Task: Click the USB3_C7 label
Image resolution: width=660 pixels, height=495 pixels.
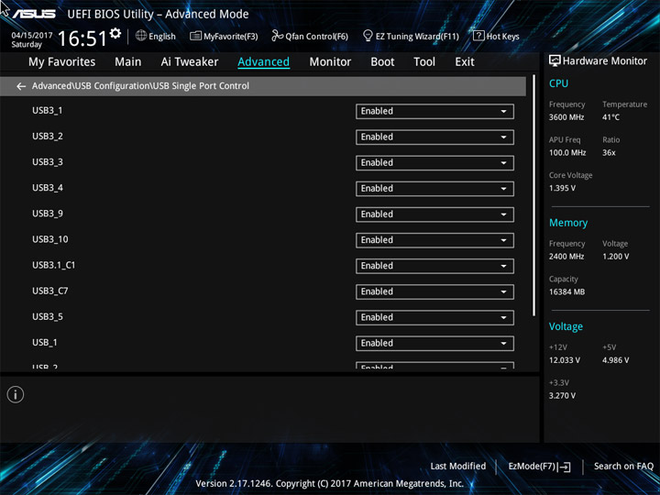Action: pos(50,291)
